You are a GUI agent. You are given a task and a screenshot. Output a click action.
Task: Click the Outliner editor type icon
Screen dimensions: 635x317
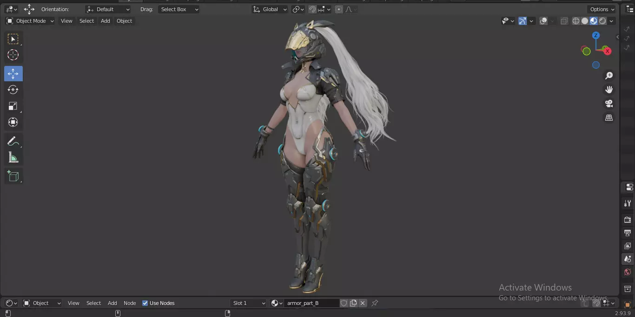tap(630, 9)
